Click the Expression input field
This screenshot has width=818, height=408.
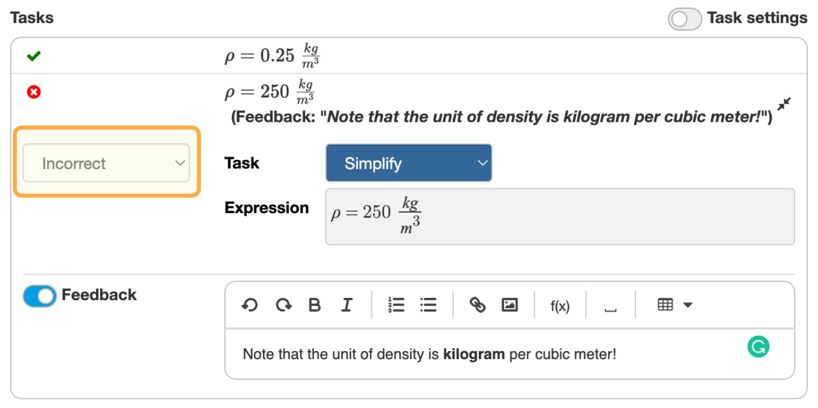[559, 216]
